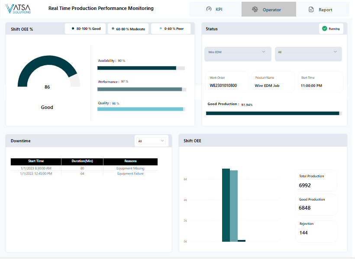The image size is (355, 259).
Task: Click the 4K axis label on chart
Action: click(185, 200)
